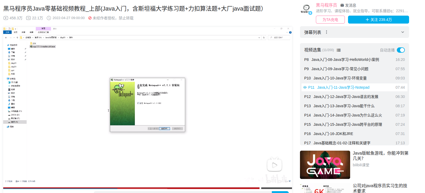Open 公司对java程序员实习生的技术要求 video title
The image size is (425, 193).
coord(380,188)
